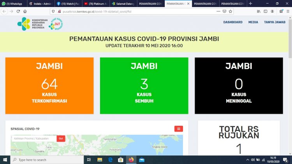Open the volume control in system tray

pos(253,160)
